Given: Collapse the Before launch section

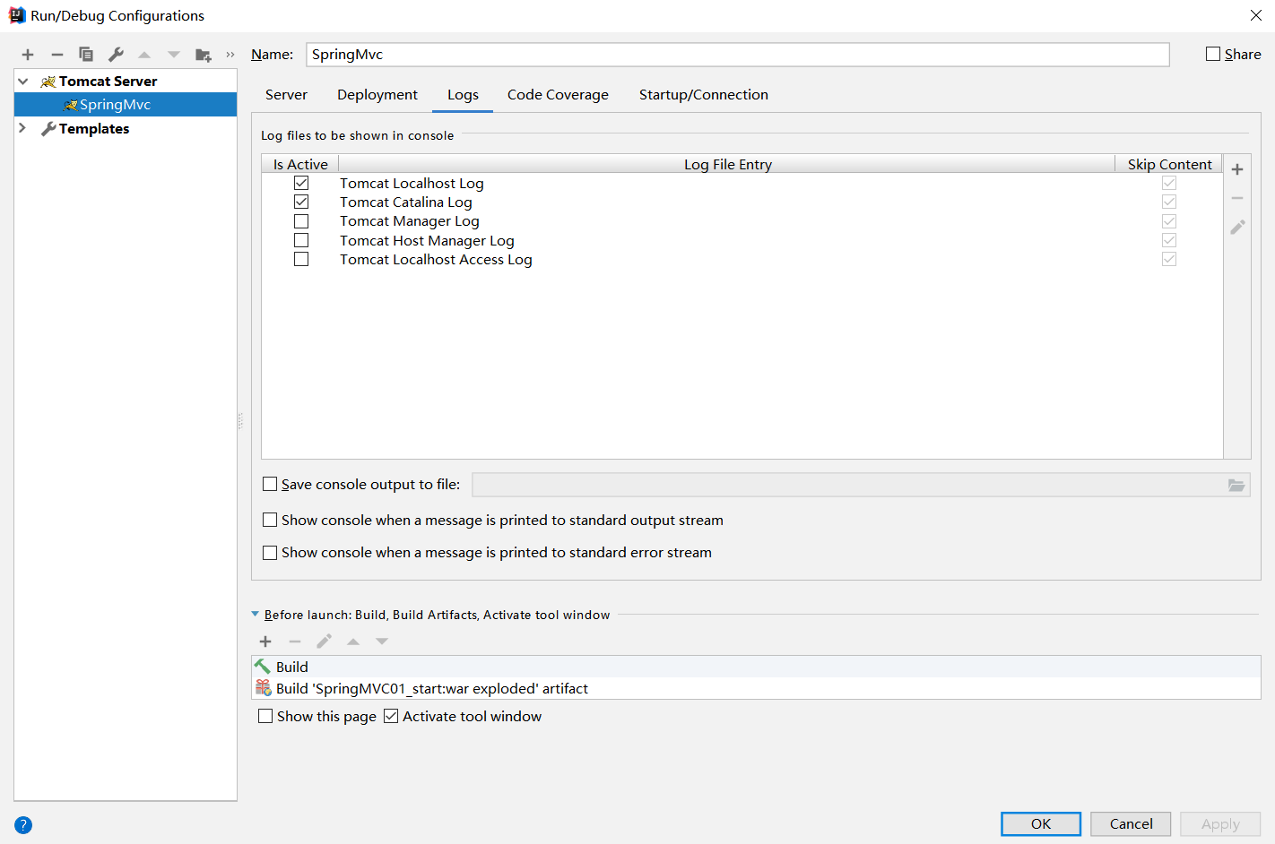Looking at the screenshot, I should [x=256, y=615].
